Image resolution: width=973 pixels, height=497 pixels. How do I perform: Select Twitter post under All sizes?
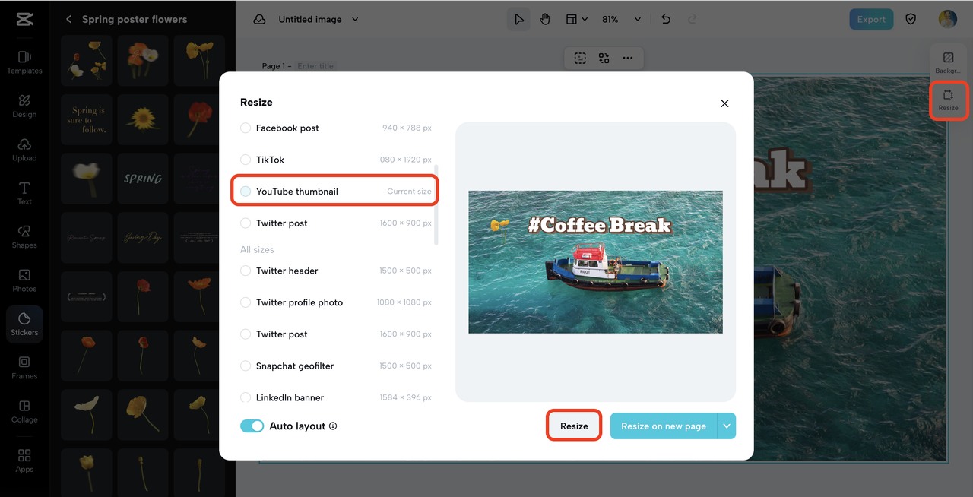[x=336, y=334]
